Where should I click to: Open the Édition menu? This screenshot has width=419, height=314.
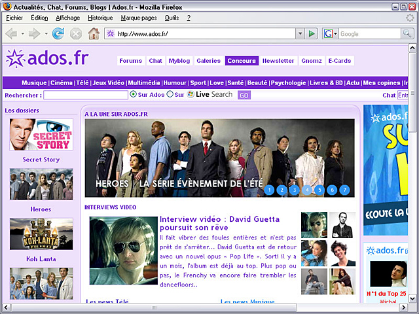tap(39, 18)
